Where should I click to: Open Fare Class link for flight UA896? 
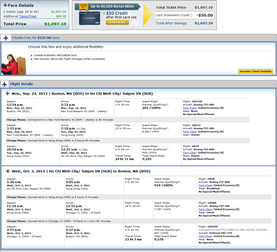pyautogui.click(x=205, y=209)
